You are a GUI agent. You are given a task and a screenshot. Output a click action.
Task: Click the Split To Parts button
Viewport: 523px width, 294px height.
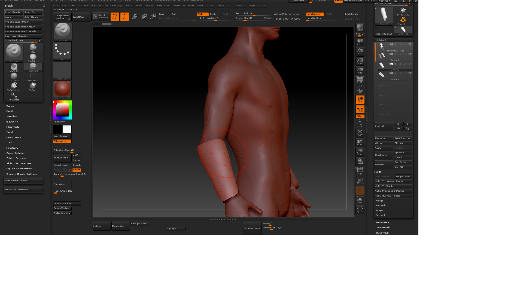click(x=384, y=186)
